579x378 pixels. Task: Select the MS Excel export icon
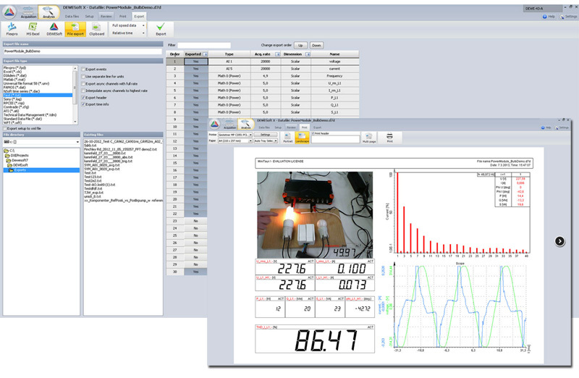coord(33,28)
